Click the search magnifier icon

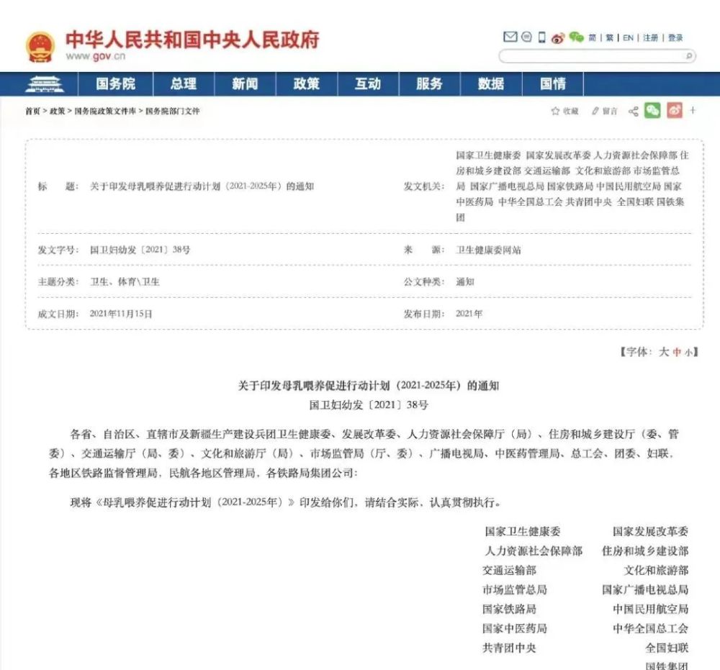click(689, 56)
